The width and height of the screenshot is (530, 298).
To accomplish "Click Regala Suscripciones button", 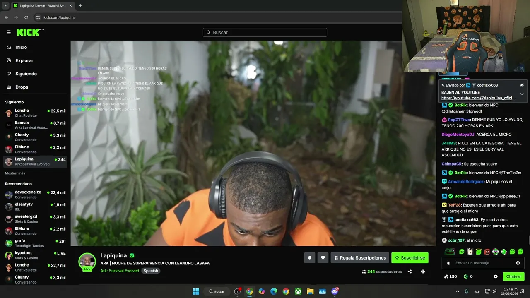I will pyautogui.click(x=360, y=258).
